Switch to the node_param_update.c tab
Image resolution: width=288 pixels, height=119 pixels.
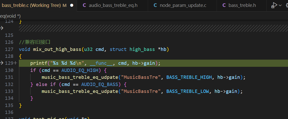[183, 6]
